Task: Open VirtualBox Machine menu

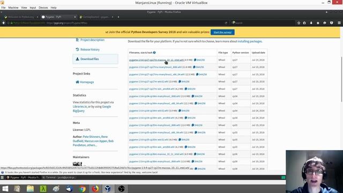Action: coord(13,8)
